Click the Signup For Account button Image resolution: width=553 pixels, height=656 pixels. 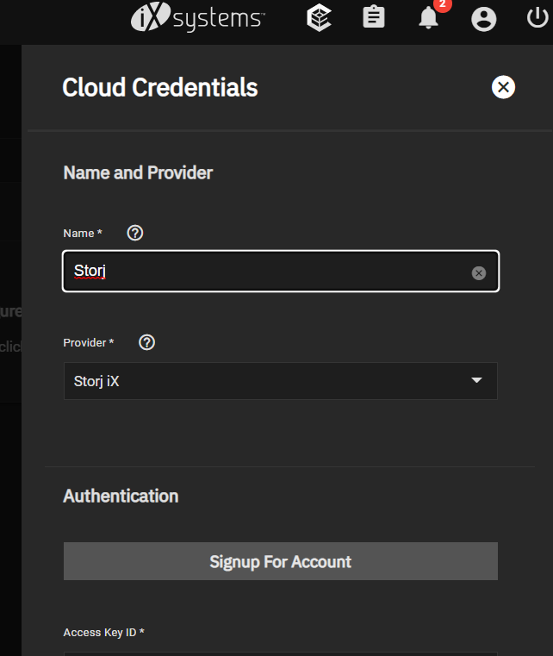[281, 561]
